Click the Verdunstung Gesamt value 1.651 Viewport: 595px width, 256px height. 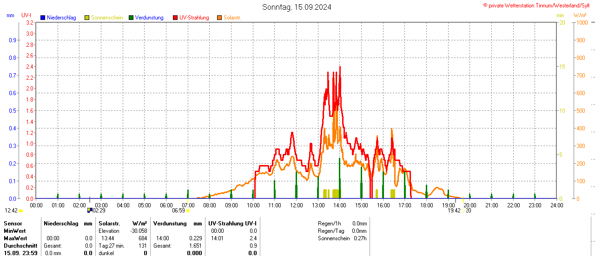195,246
